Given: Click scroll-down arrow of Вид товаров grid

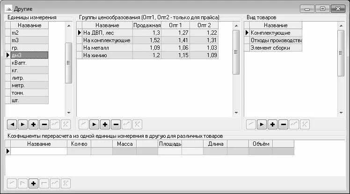Looking at the screenshot, I should [x=341, y=112].
